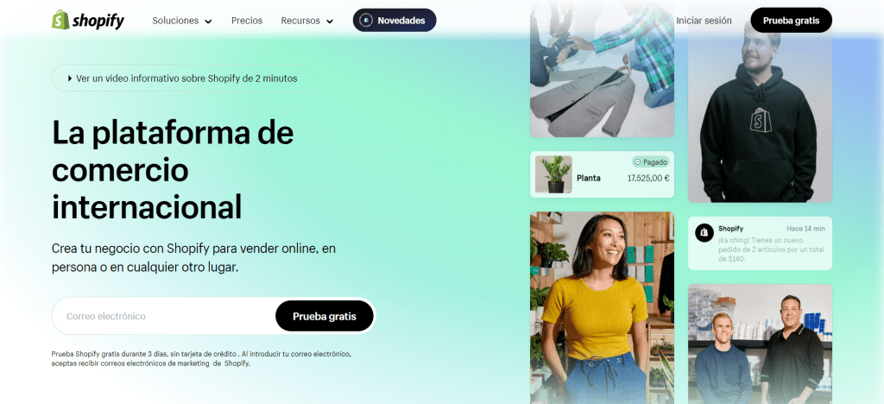The height and width of the screenshot is (404, 884).
Task: Open the Novedades menu button
Action: point(395,20)
